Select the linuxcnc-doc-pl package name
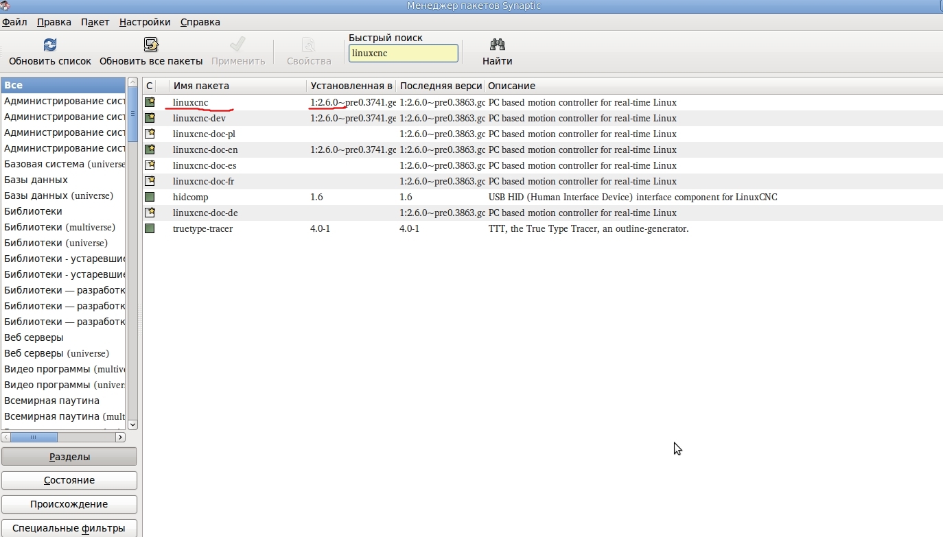This screenshot has height=537, width=943. (x=204, y=134)
